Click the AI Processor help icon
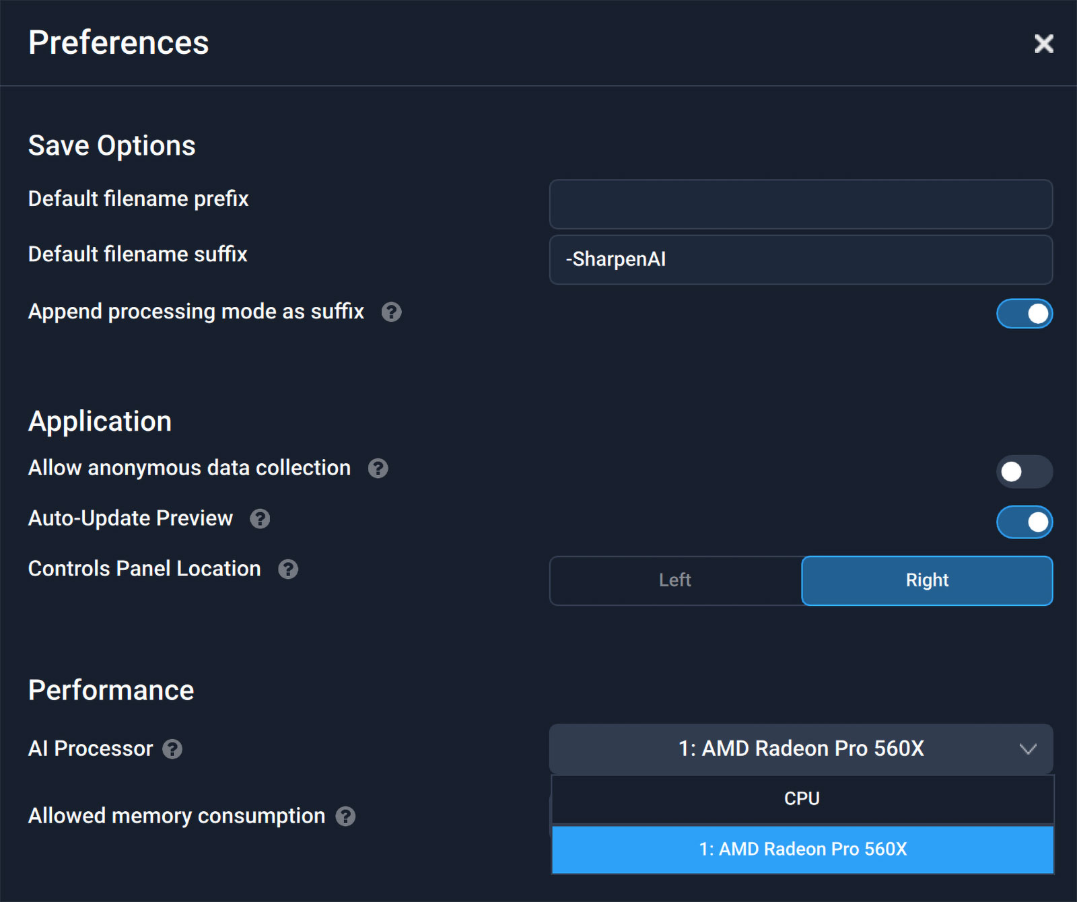Image resolution: width=1077 pixels, height=902 pixels. tap(172, 749)
